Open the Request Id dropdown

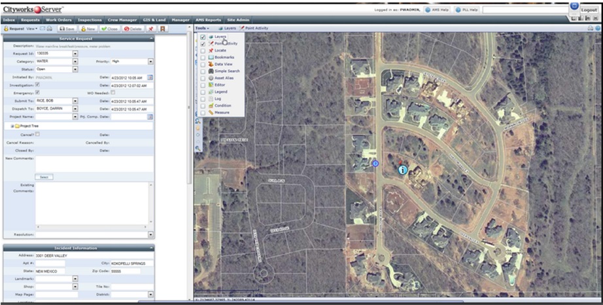point(75,54)
